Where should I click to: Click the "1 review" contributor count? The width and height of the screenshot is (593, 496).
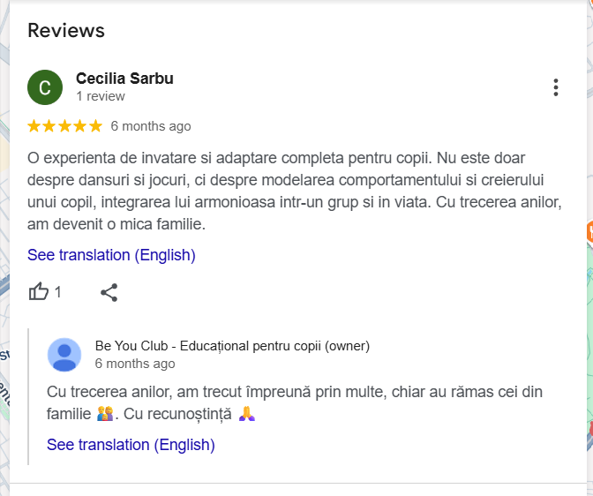point(101,96)
